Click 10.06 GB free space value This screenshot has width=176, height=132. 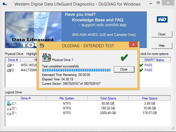pos(150,108)
